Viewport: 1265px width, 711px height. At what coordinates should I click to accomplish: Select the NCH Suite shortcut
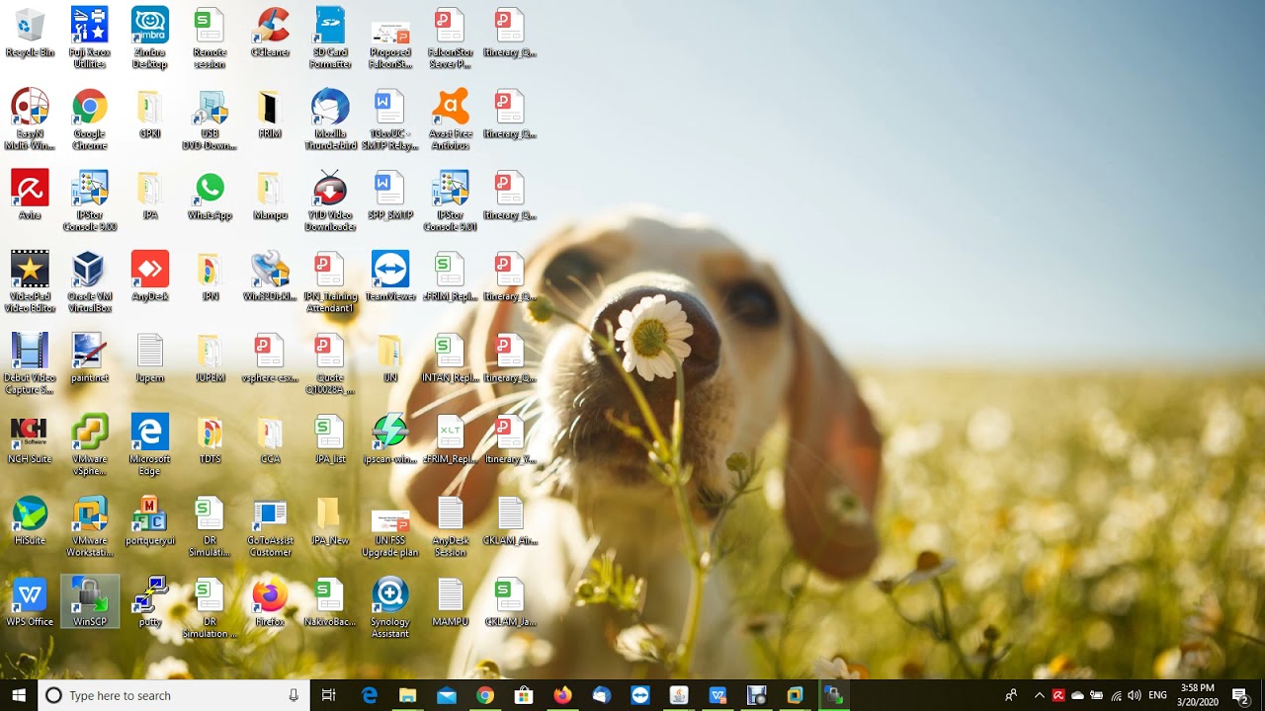(x=30, y=438)
